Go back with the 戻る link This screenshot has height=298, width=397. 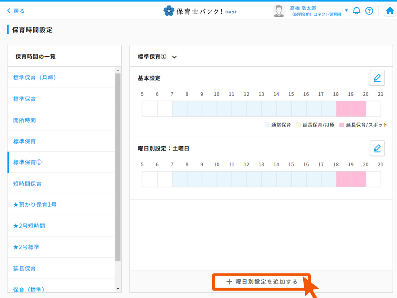tap(16, 11)
